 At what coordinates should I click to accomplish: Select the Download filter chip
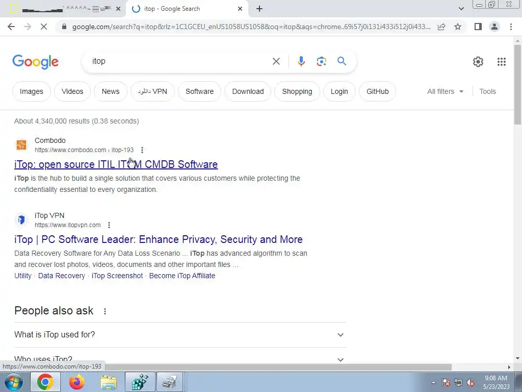pos(248,91)
